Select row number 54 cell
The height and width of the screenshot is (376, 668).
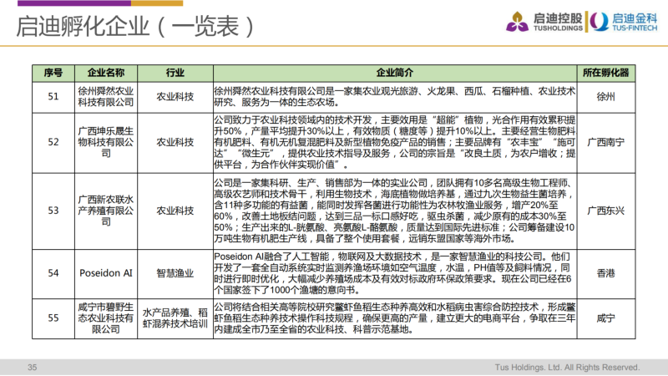click(53, 273)
